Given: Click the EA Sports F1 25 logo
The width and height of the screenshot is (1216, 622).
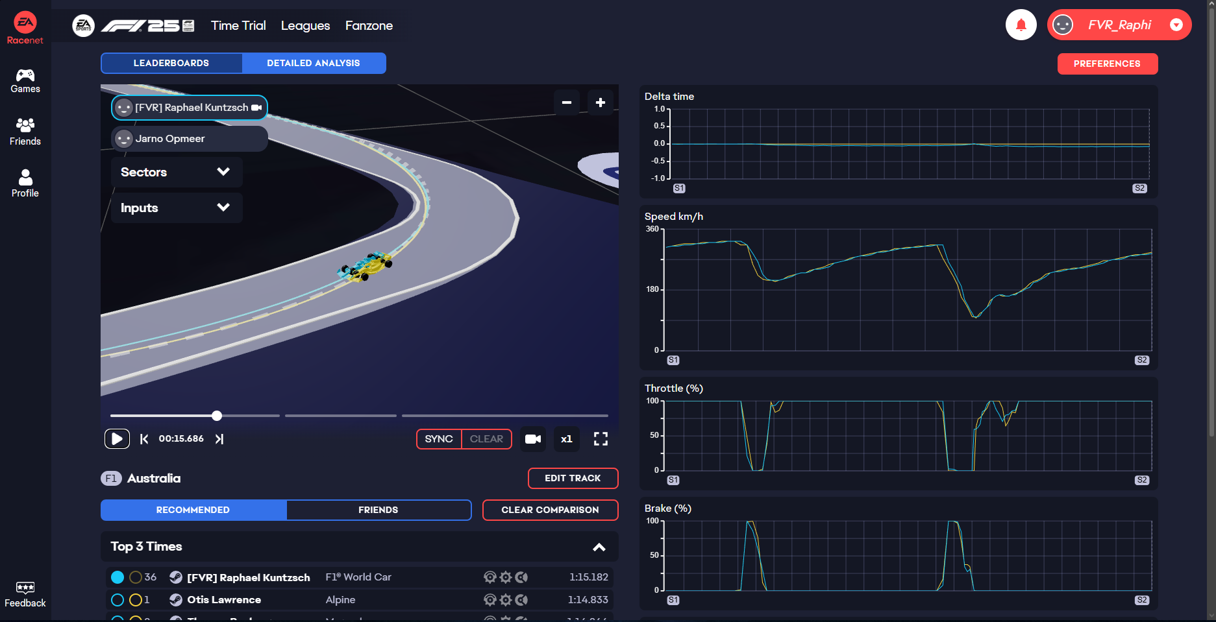Looking at the screenshot, I should pyautogui.click(x=134, y=26).
